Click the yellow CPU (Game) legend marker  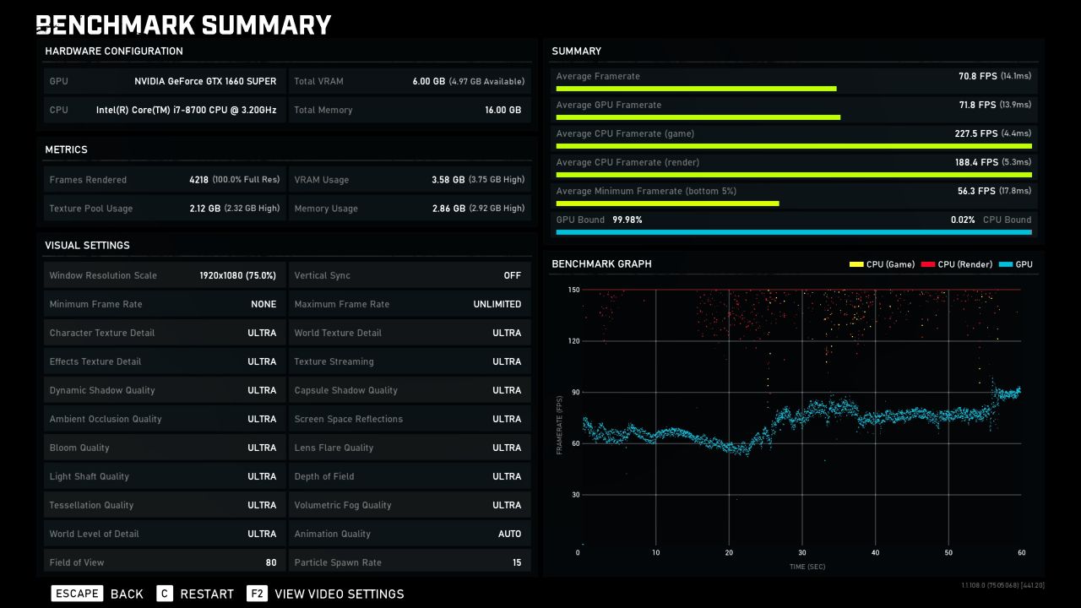(856, 264)
